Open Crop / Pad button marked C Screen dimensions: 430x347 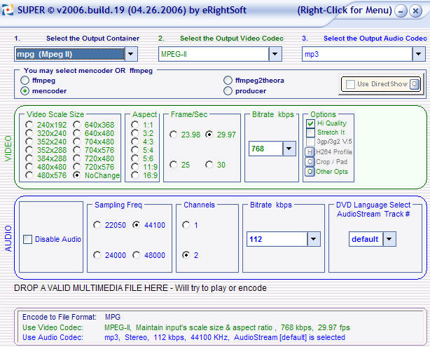click(x=310, y=162)
